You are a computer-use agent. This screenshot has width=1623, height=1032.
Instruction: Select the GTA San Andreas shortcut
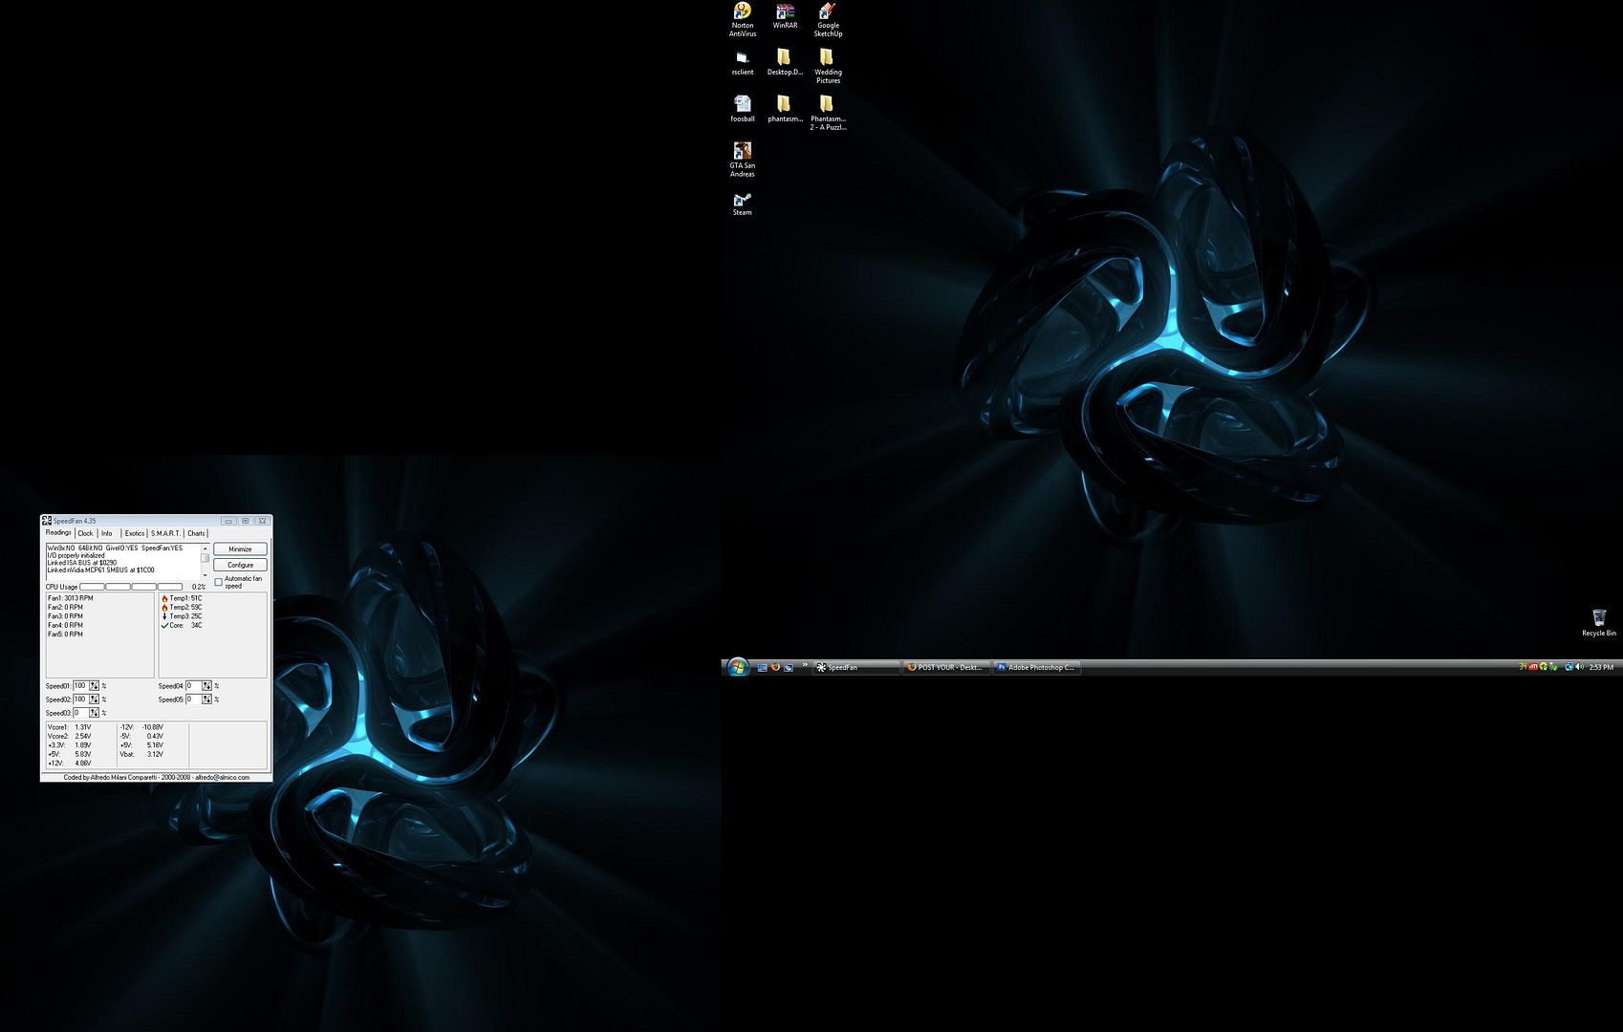pos(743,160)
